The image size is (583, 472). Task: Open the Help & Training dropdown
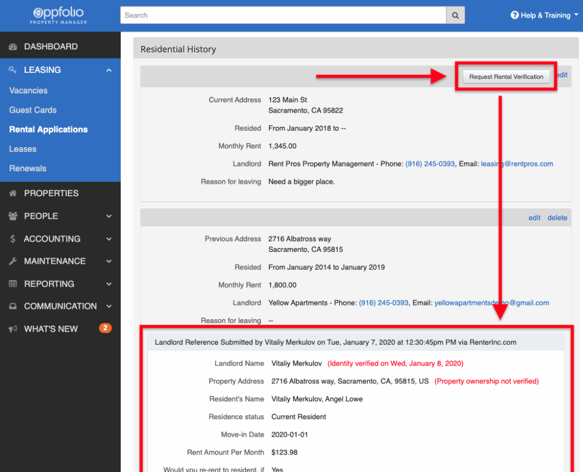tap(544, 15)
